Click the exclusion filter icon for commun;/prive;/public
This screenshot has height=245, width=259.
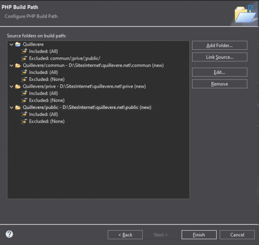[24, 58]
